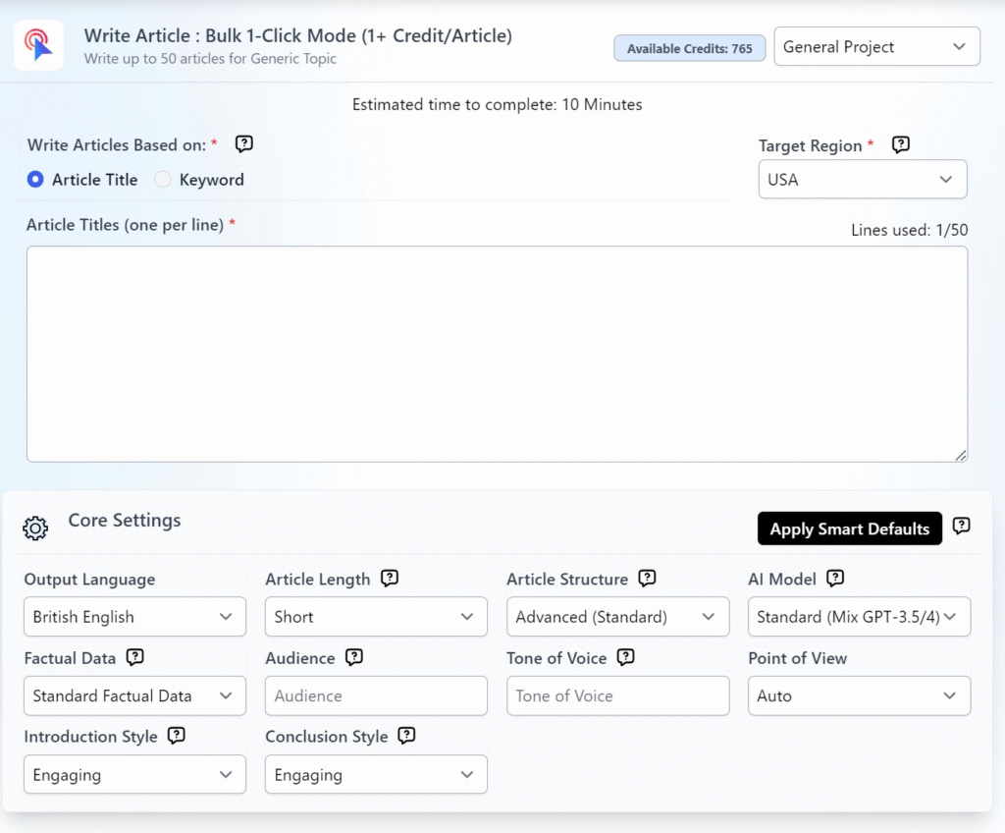Open the AI Model dropdown

pyautogui.click(x=859, y=617)
